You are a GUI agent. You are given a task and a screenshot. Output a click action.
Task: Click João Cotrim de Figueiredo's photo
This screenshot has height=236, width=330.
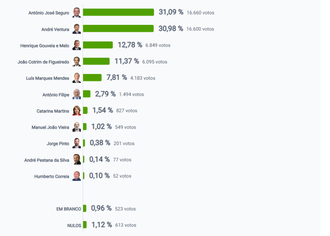pyautogui.click(x=77, y=61)
